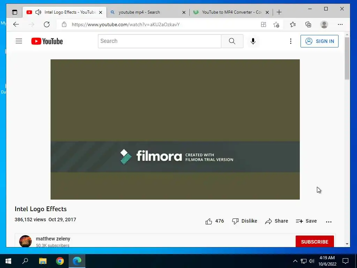357x268 pixels.
Task: Close the youtube mp4 - Search tab
Action: click(184, 12)
